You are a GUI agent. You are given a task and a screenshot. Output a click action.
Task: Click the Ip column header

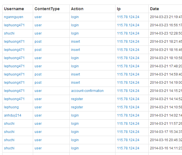point(119,9)
